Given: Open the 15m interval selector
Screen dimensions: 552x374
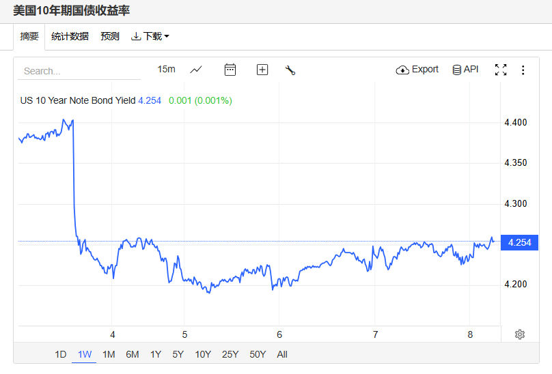Looking at the screenshot, I should click(x=166, y=70).
